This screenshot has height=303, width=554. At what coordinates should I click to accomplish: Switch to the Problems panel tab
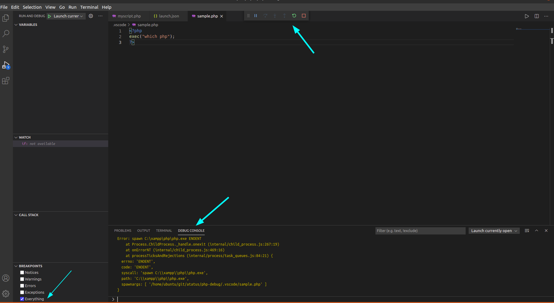tap(123, 231)
